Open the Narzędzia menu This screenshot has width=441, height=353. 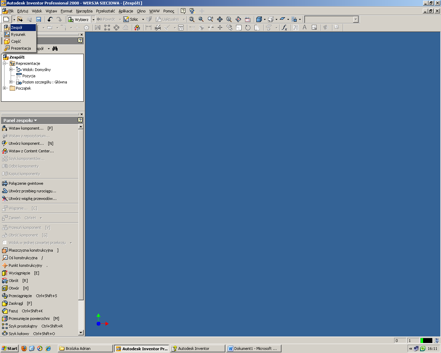(x=84, y=11)
